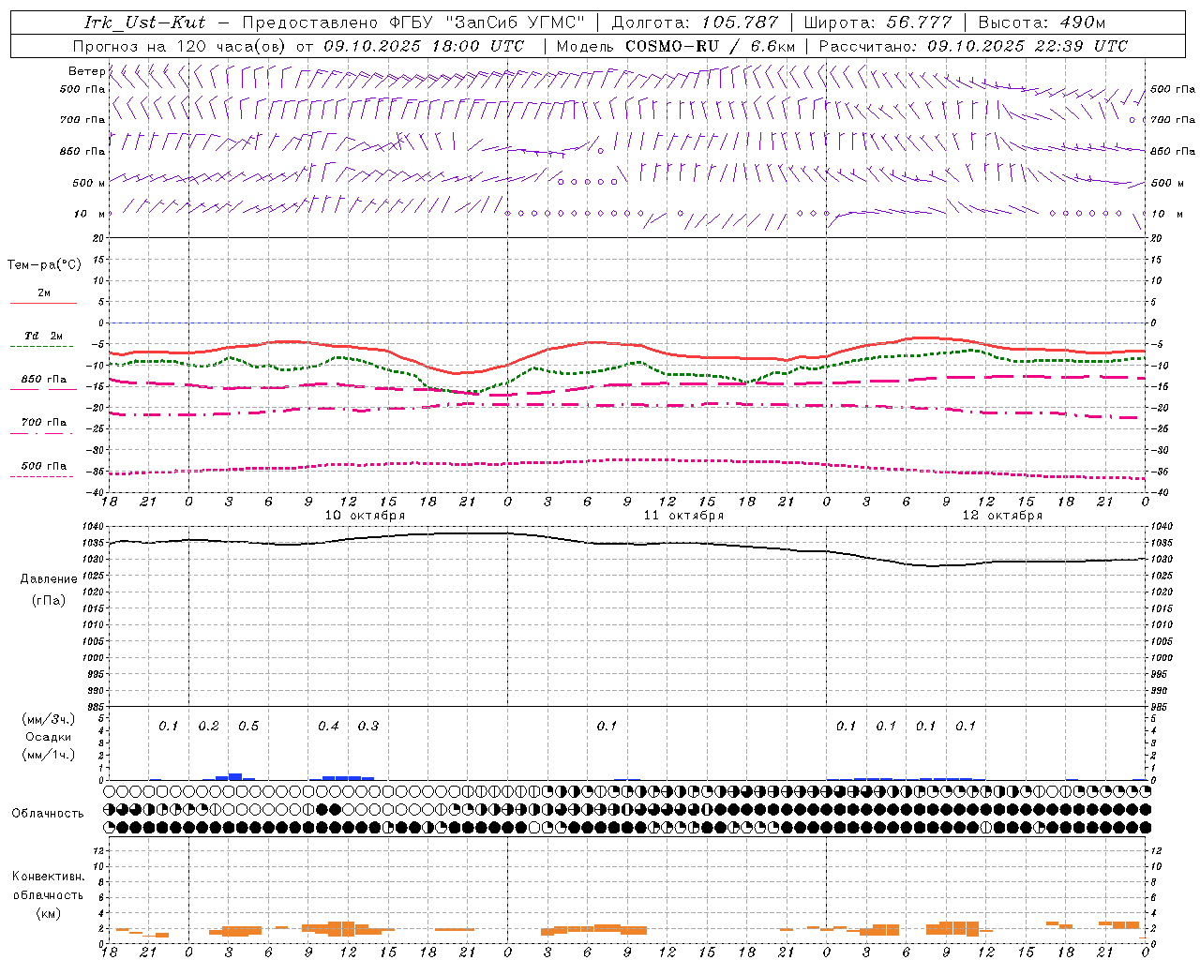Click the Осадки precipitation label
Viewport: 1200px width, 960px height.
(x=49, y=737)
